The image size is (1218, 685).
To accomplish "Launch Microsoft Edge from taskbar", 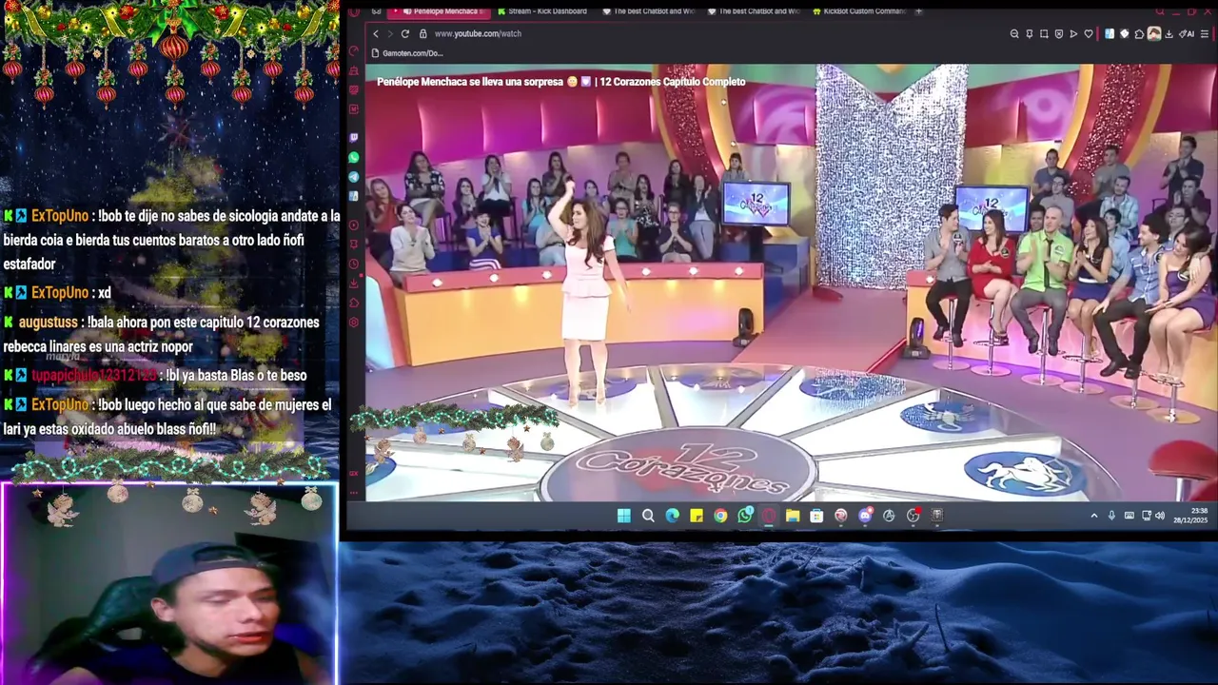I will coord(672,516).
